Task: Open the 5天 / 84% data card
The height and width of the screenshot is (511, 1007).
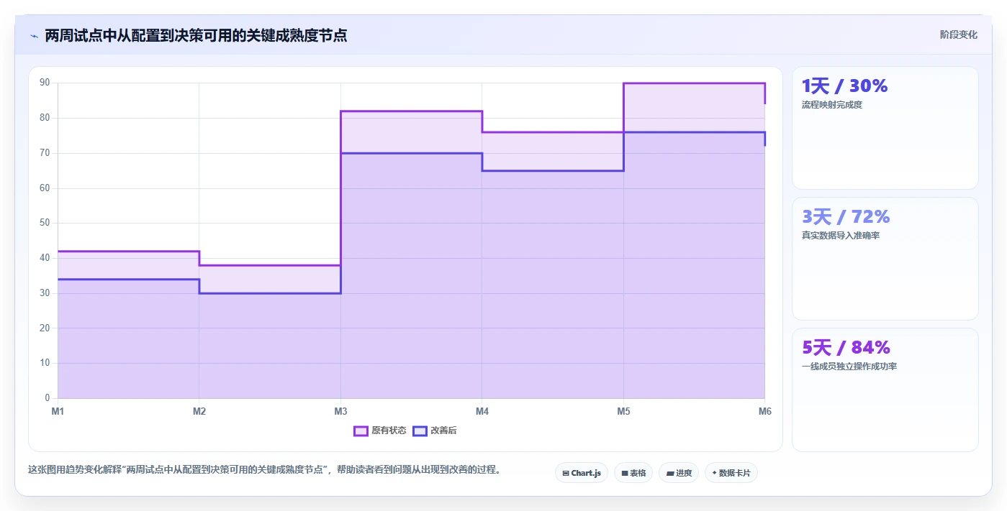Action: 885,390
